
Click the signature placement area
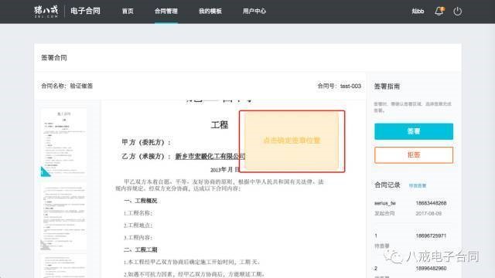tap(292, 141)
